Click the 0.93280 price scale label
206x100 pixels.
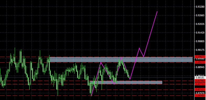[200, 7]
